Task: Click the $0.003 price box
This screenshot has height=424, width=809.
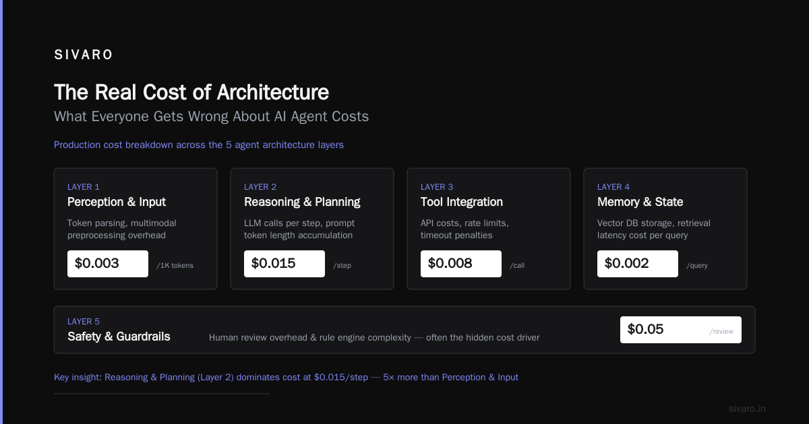Action: point(108,264)
